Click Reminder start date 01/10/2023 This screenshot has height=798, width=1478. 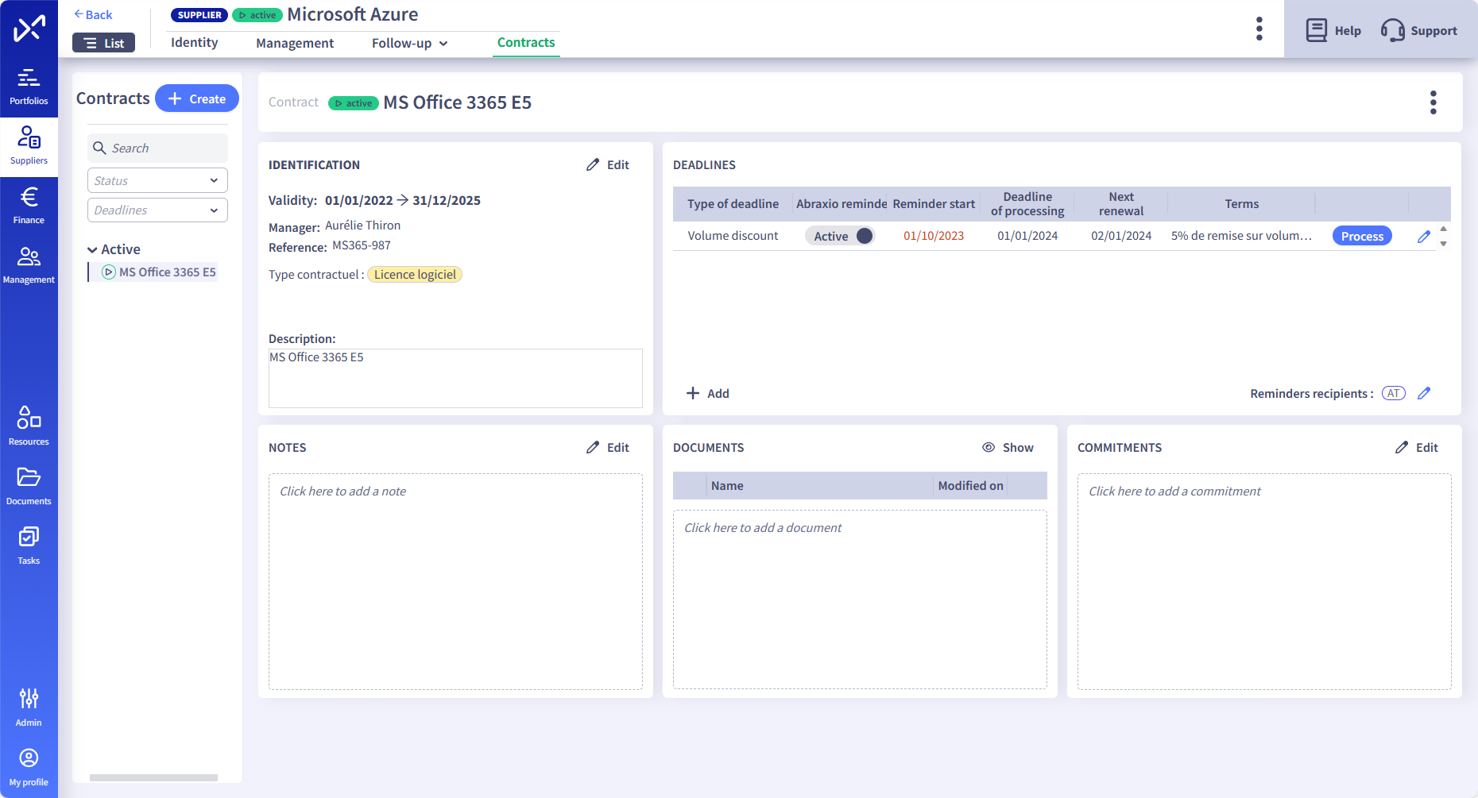[x=934, y=236]
